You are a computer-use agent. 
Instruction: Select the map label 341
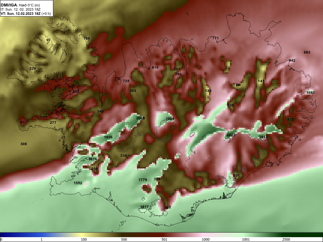coord(177,69)
